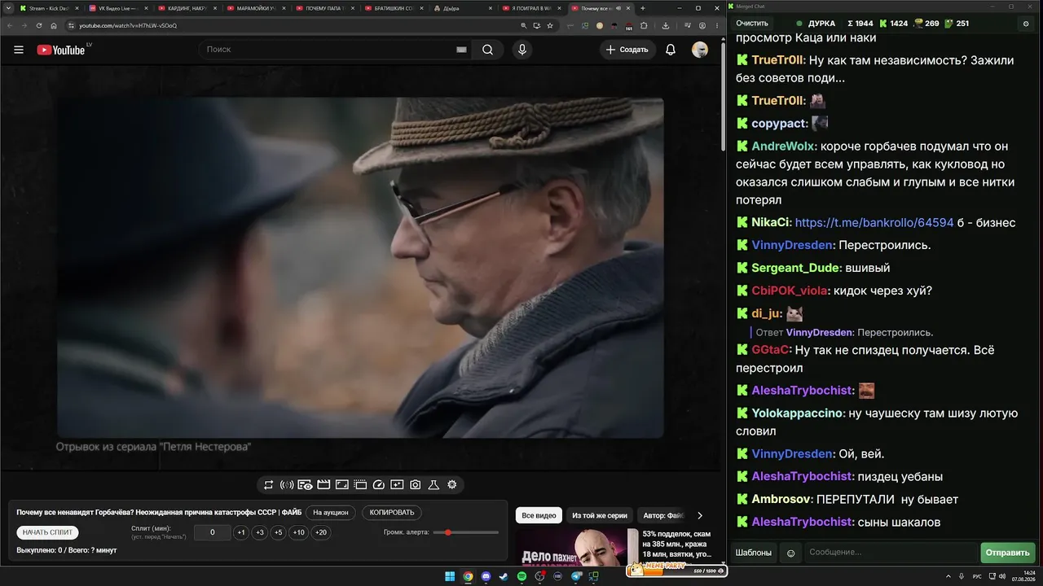
Task: Add 3 minutes with the +3 button
Action: pyautogui.click(x=260, y=533)
